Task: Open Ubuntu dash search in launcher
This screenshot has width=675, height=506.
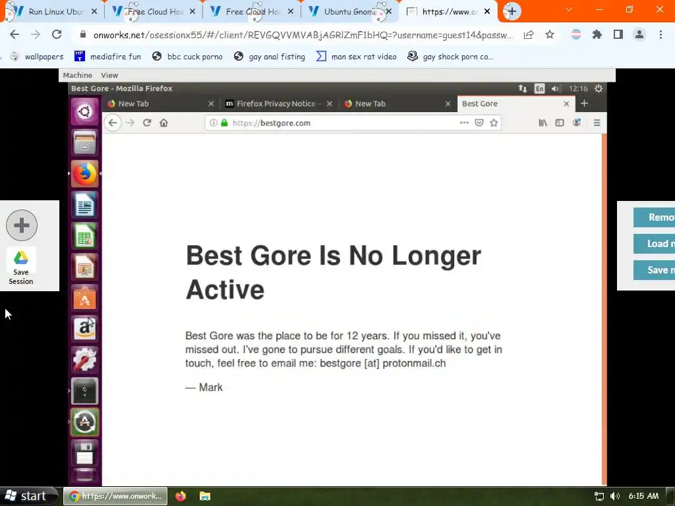Action: click(84, 111)
